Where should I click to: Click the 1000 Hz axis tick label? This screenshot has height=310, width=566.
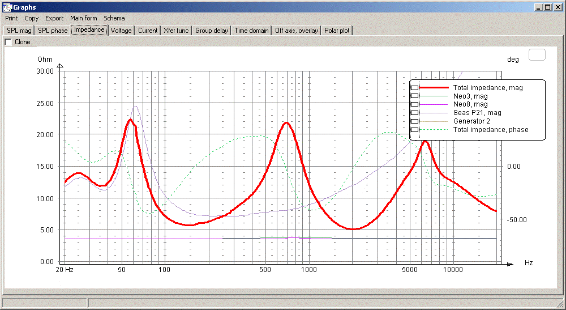click(x=309, y=270)
